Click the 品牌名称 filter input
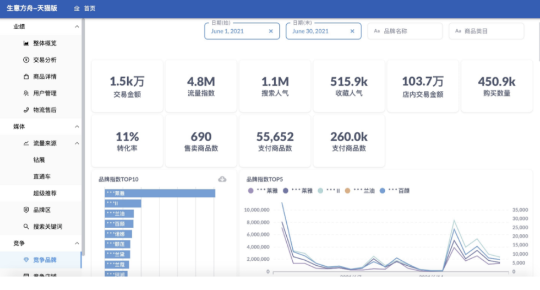The height and width of the screenshot is (290, 540). 405,31
